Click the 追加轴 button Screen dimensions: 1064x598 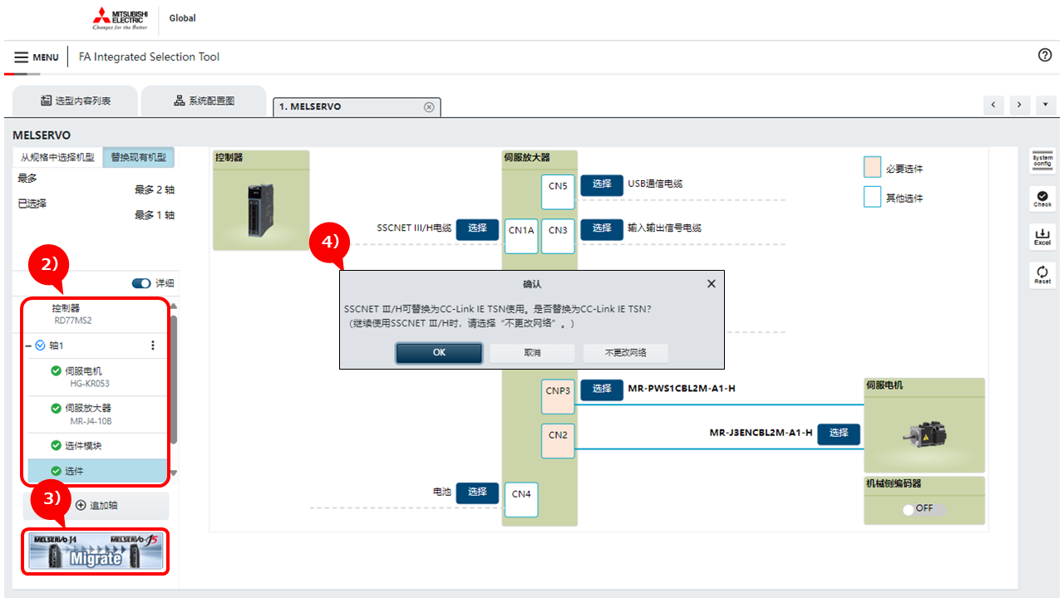96,505
